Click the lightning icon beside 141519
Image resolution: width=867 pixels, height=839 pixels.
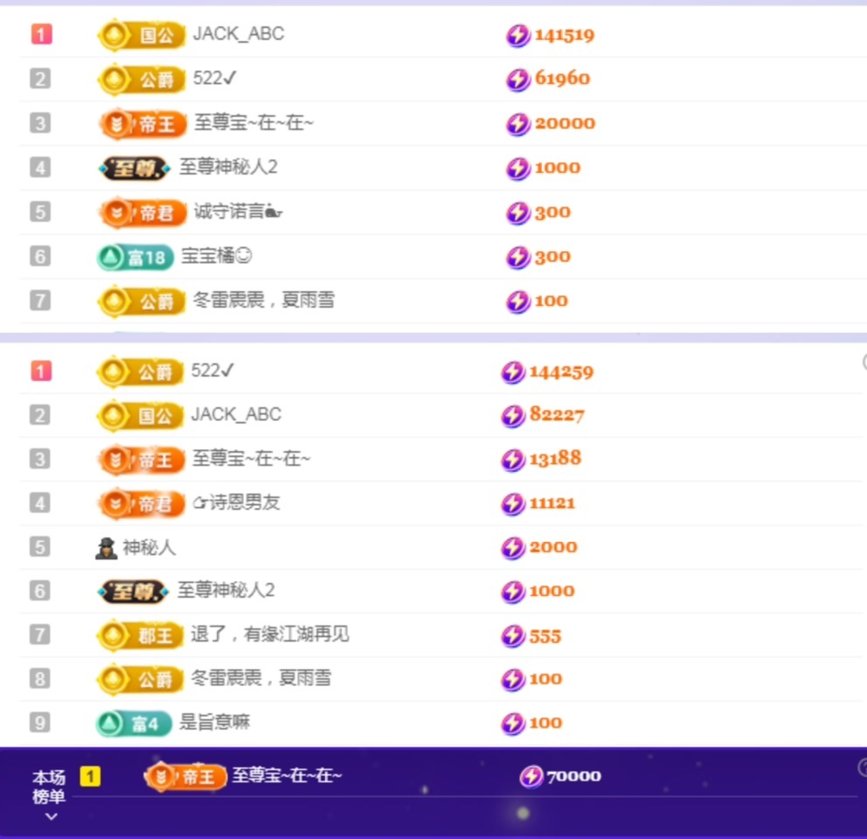(x=518, y=36)
